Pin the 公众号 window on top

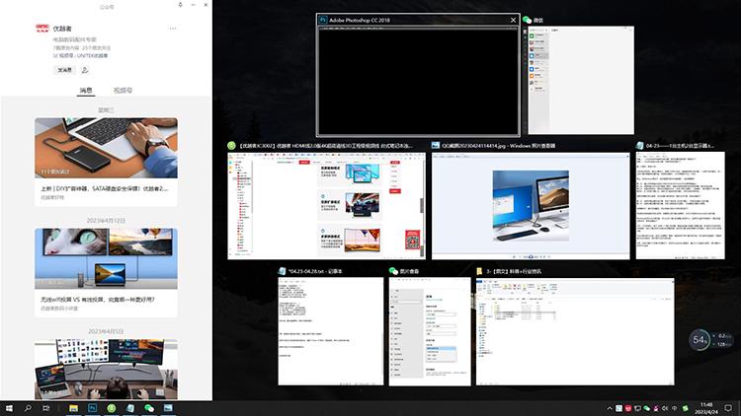click(x=179, y=5)
